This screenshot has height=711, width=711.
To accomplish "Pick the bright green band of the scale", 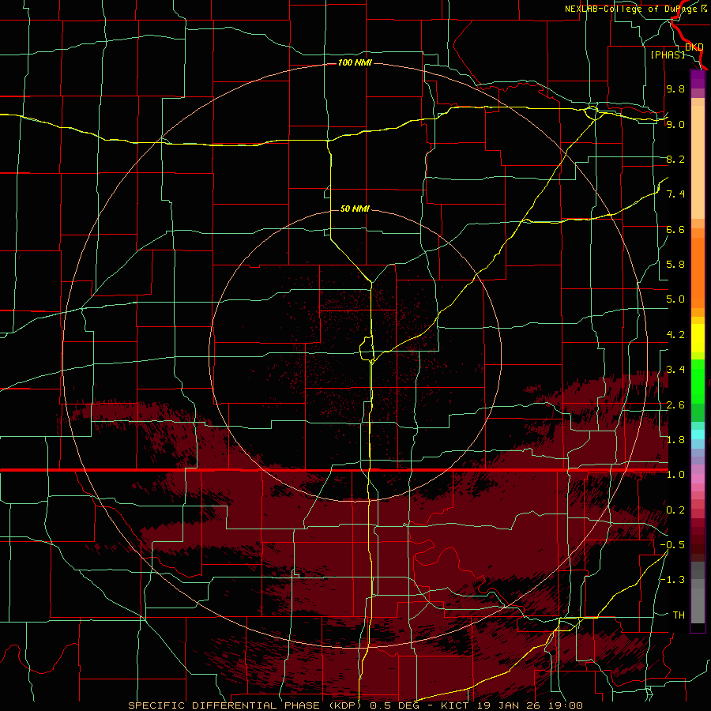I will tap(698, 380).
